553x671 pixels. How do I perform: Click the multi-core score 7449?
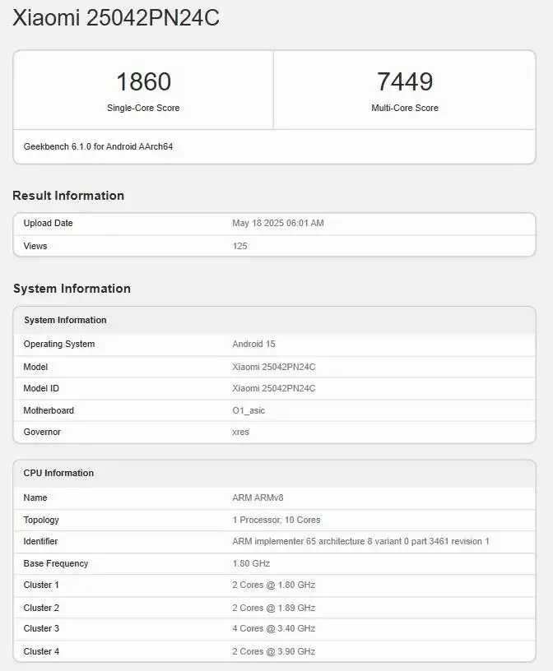tap(404, 81)
